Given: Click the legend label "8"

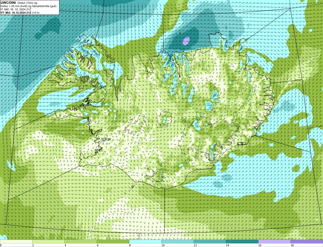Looking at the screenshot, I should coord(130,245).
